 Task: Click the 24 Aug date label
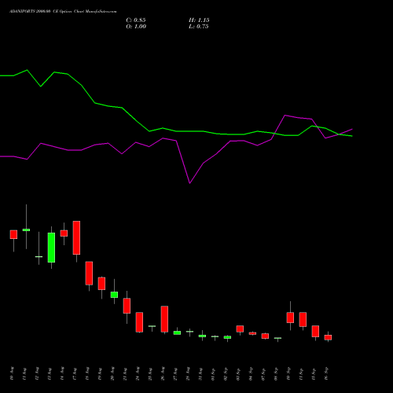[x=138, y=373]
